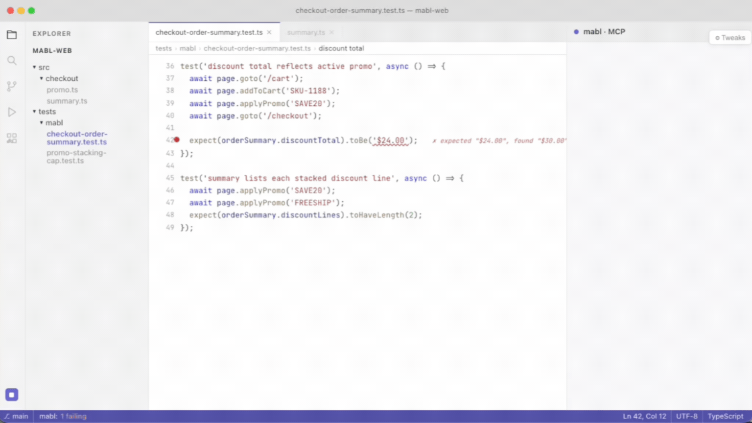This screenshot has width=752, height=423.
Task: Click the 'SAVE20' string on line 39
Action: click(x=308, y=104)
